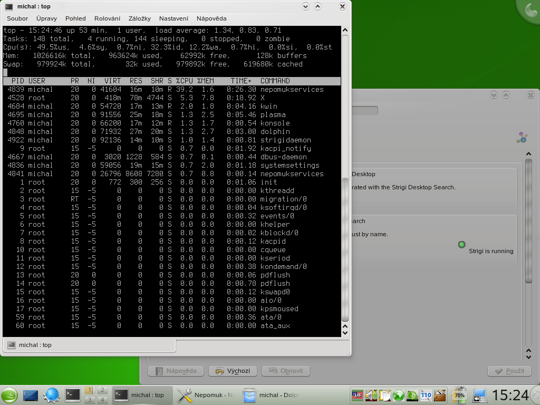Open the Soubor menu
The width and height of the screenshot is (540, 405).
point(17,18)
